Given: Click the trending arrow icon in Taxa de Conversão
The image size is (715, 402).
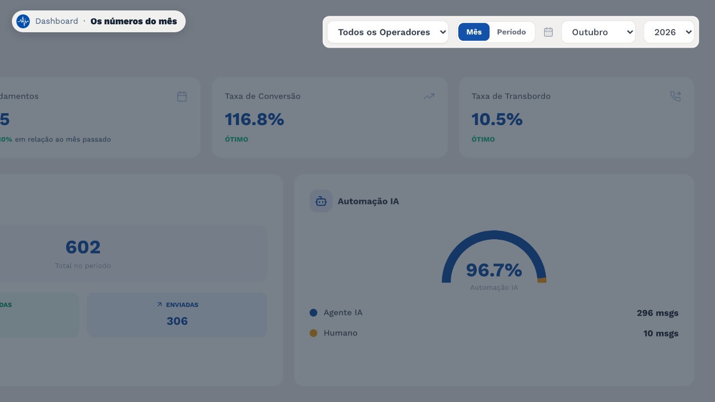Looking at the screenshot, I should pos(429,96).
